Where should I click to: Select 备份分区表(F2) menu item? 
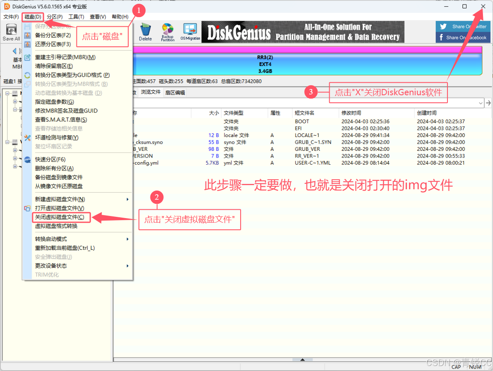click(53, 35)
